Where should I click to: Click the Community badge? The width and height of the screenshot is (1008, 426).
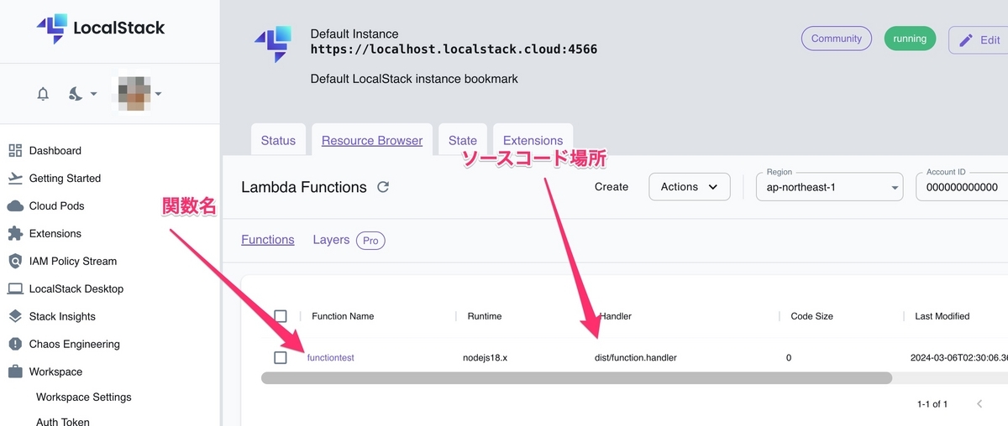(x=837, y=39)
